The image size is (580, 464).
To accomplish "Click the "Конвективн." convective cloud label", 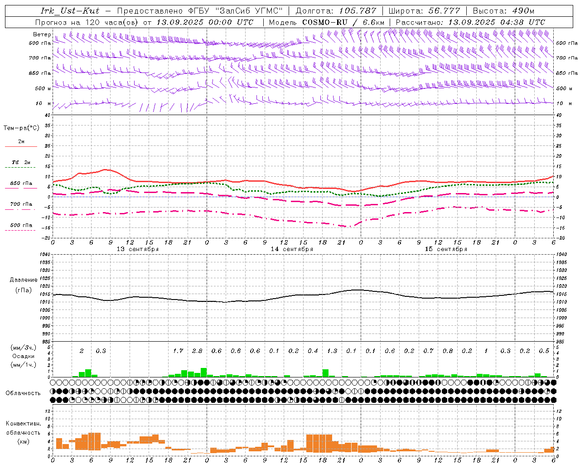I will pyautogui.click(x=23, y=424).
